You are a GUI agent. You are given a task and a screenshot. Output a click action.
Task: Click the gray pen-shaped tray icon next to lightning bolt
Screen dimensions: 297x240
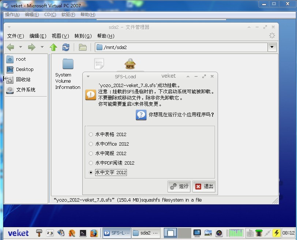click(x=267, y=233)
